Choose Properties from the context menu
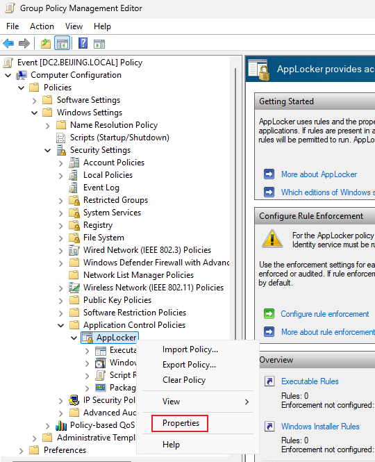The height and width of the screenshot is (462, 375). click(180, 423)
